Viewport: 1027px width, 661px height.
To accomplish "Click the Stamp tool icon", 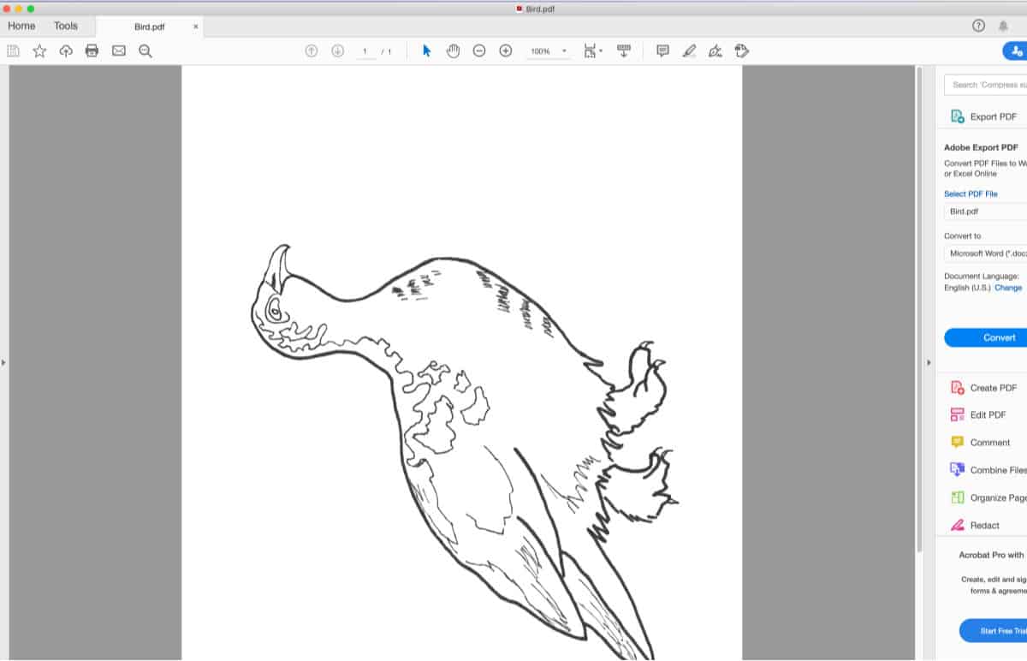I will pos(742,51).
